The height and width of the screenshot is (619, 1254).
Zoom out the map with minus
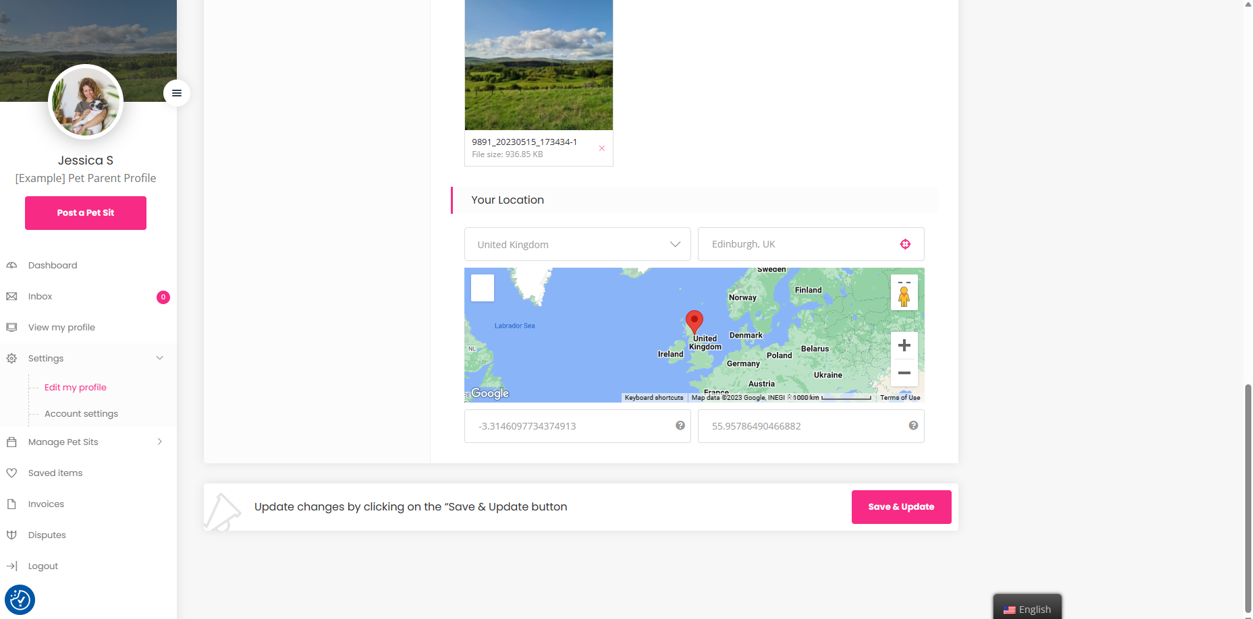tap(904, 373)
